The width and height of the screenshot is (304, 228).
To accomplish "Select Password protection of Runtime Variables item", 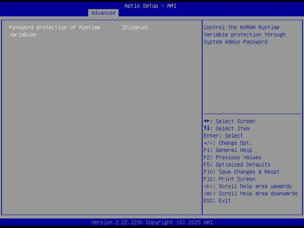I will coord(55,31).
